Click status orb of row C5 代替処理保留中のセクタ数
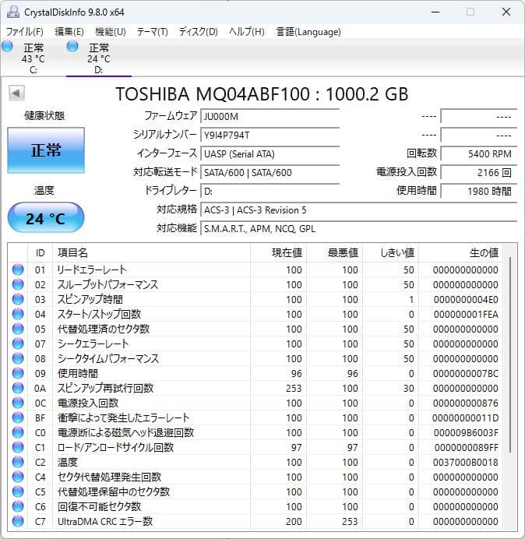Image resolution: width=525 pixels, height=539 pixels. 18,491
